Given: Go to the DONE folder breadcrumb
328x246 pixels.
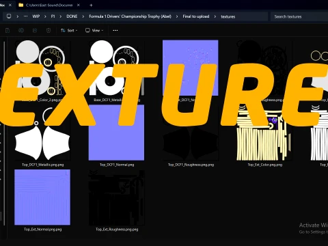Looking at the screenshot, I should coord(72,16).
